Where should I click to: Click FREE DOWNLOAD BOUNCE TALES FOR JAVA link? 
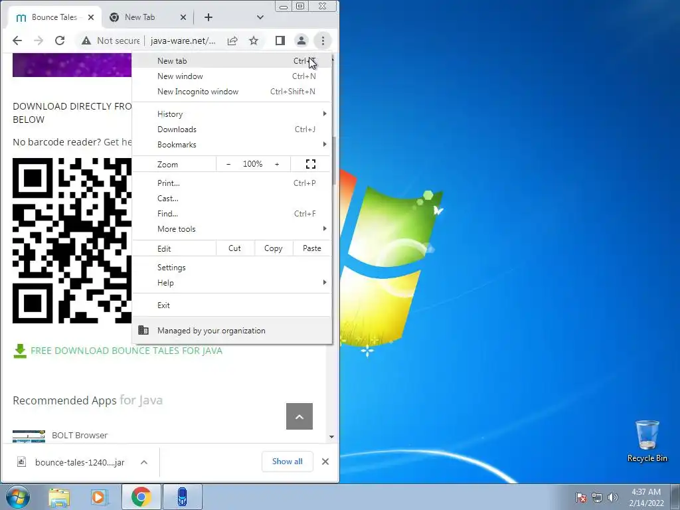tap(126, 351)
